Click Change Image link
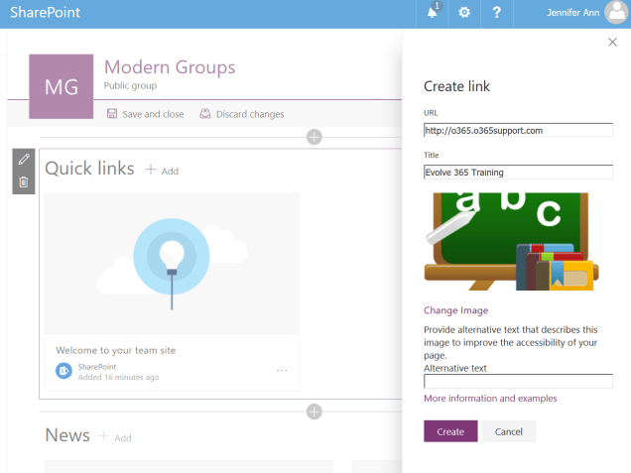 455,310
